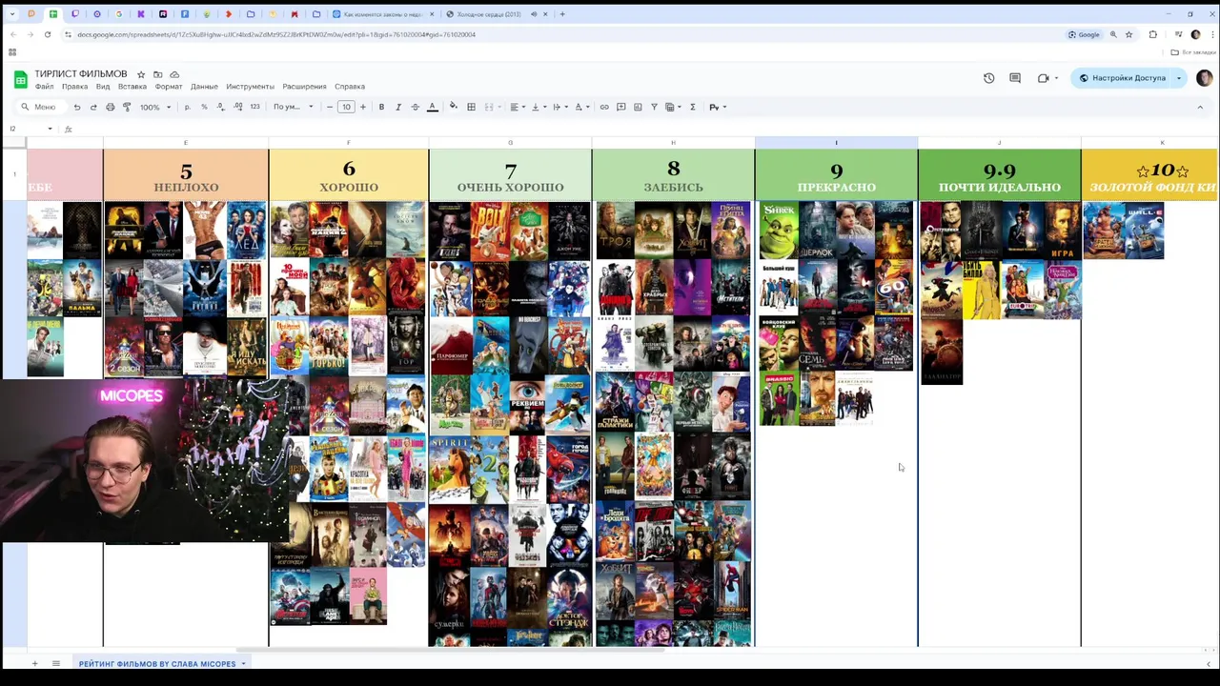Open the font family По ум... dropdown

pyautogui.click(x=294, y=107)
